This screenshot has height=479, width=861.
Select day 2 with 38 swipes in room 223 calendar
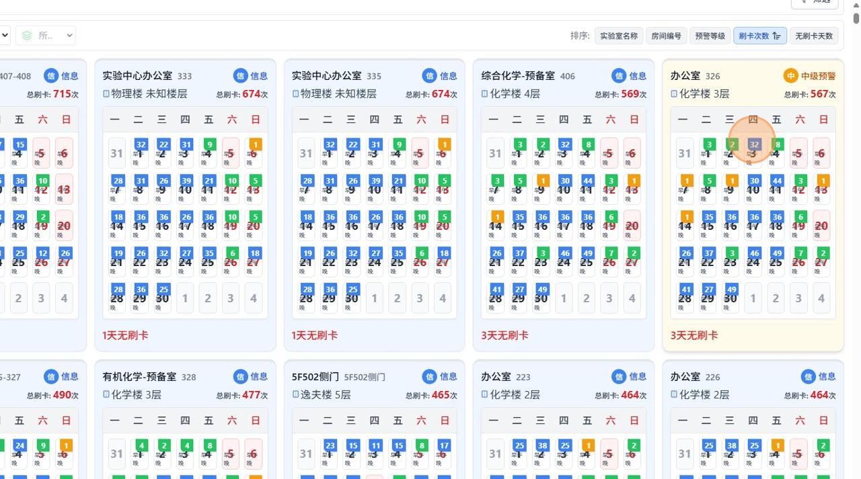point(541,453)
